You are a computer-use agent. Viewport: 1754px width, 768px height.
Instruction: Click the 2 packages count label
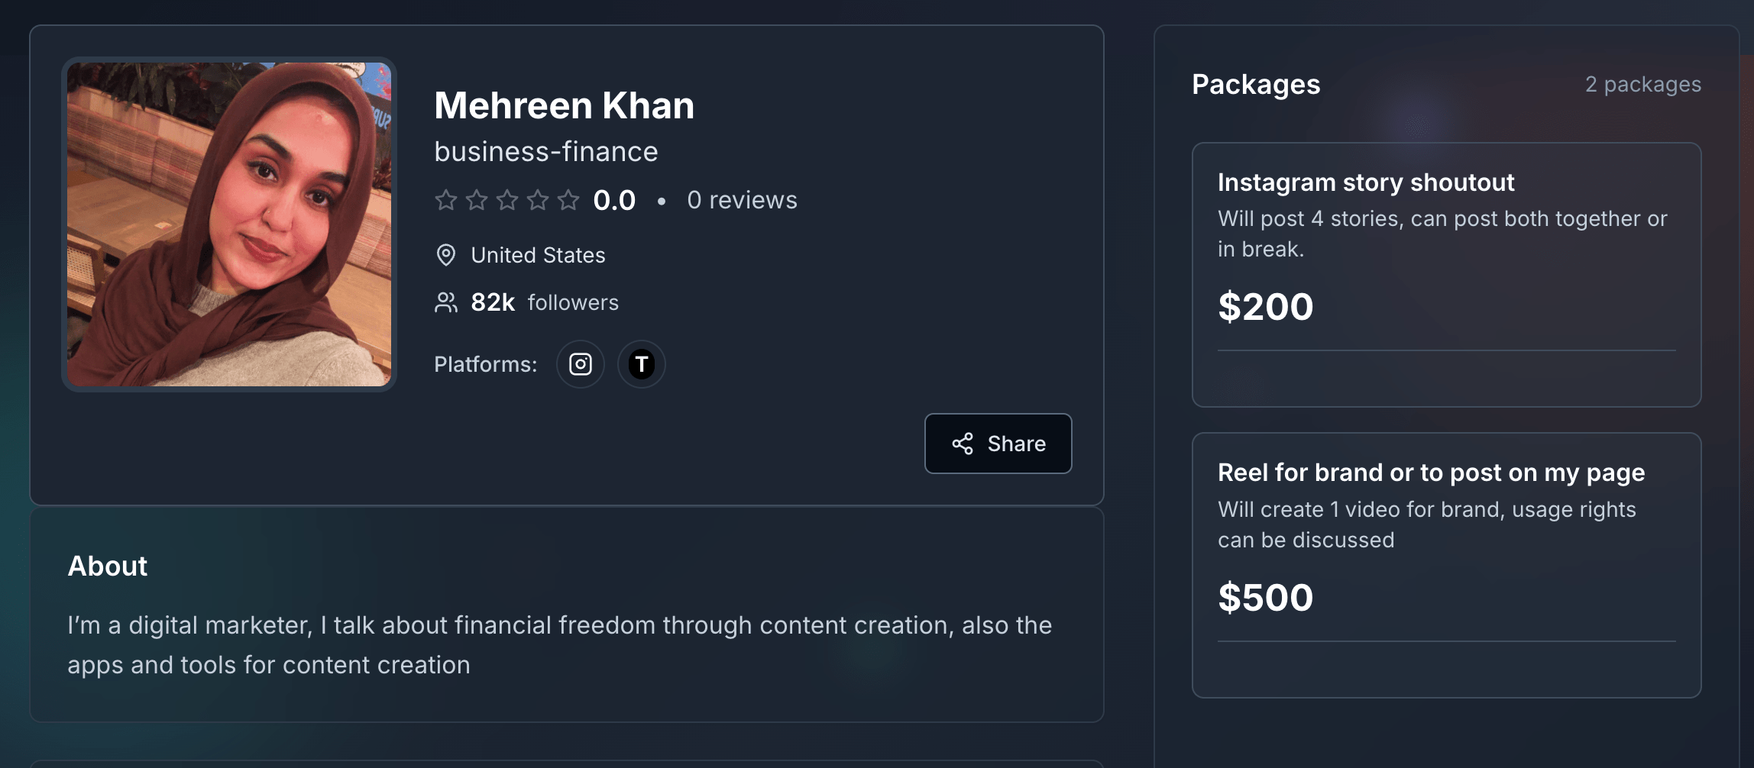click(1642, 84)
